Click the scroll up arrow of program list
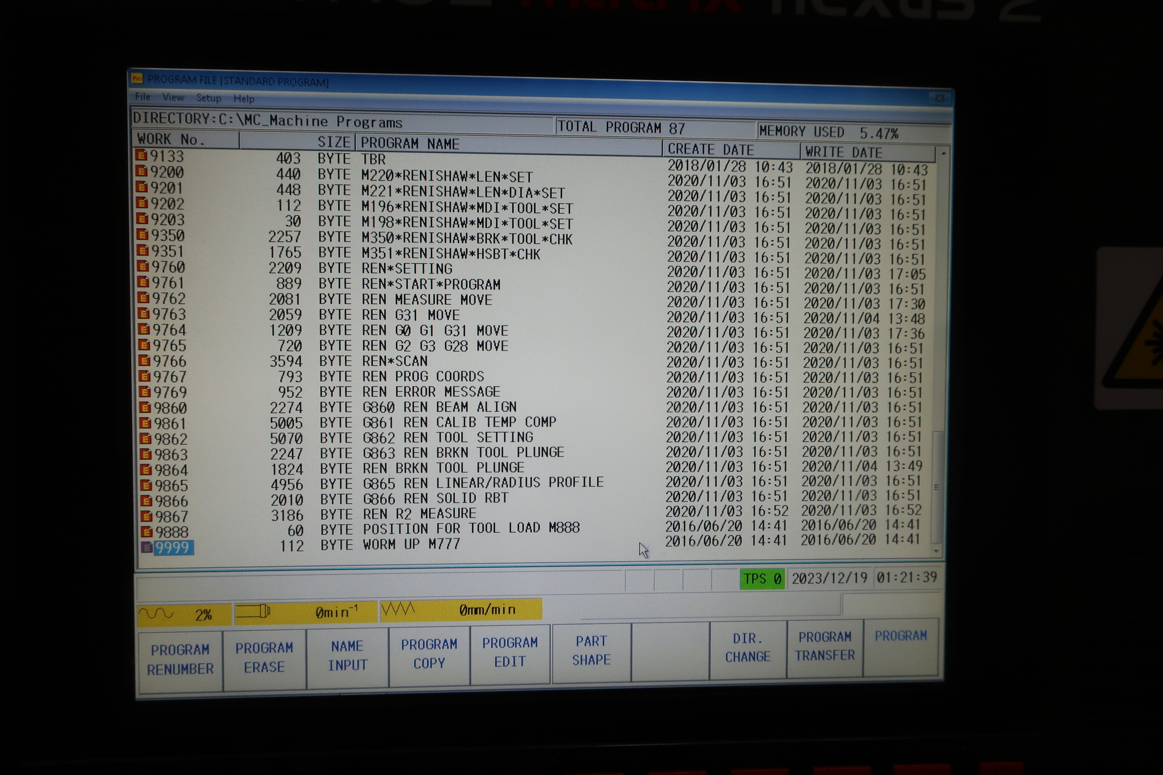 [943, 154]
